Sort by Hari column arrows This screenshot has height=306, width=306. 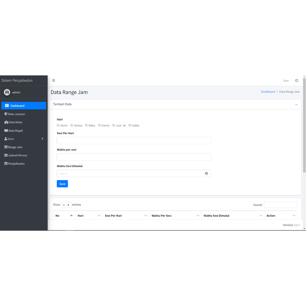[x=99, y=215]
